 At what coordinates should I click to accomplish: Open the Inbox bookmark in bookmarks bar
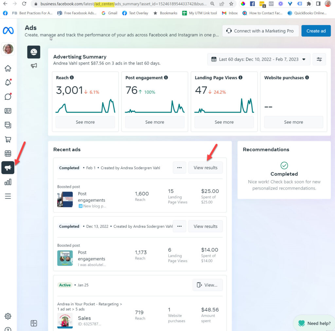click(230, 13)
